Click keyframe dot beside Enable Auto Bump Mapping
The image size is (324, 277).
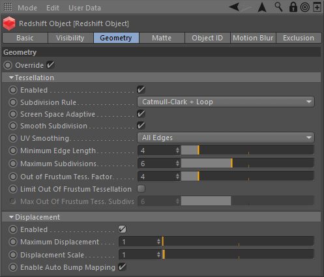coord(13,267)
